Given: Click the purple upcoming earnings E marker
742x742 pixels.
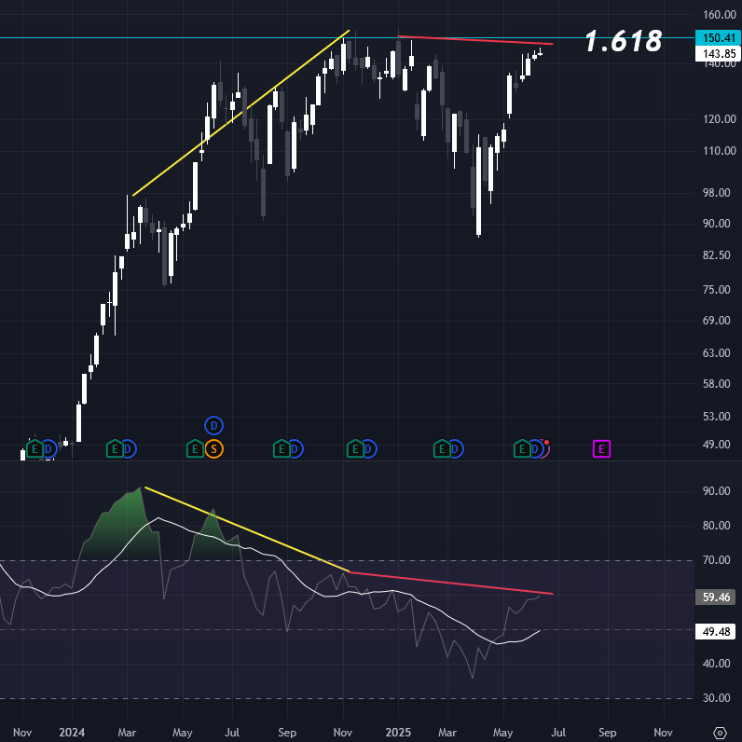Looking at the screenshot, I should click(601, 448).
